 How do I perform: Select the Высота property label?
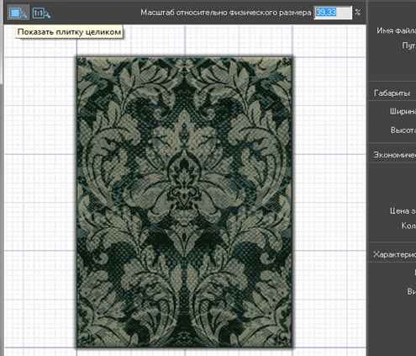tap(403, 130)
